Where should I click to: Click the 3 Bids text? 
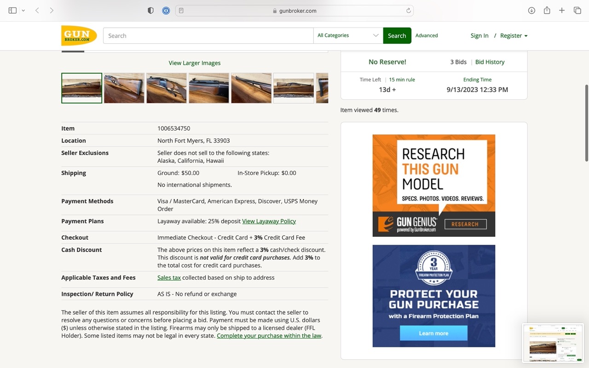[458, 62]
